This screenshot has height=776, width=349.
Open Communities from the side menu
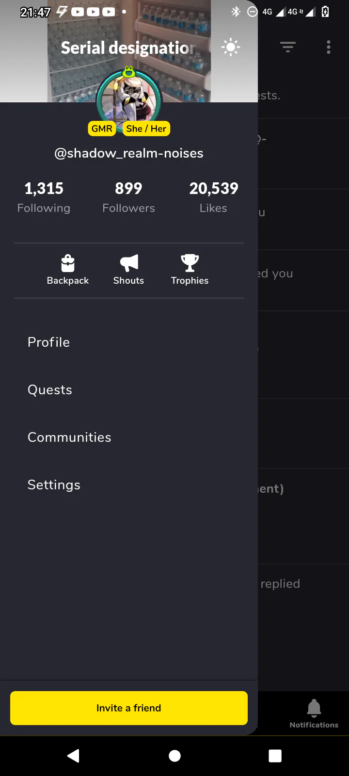coord(69,437)
